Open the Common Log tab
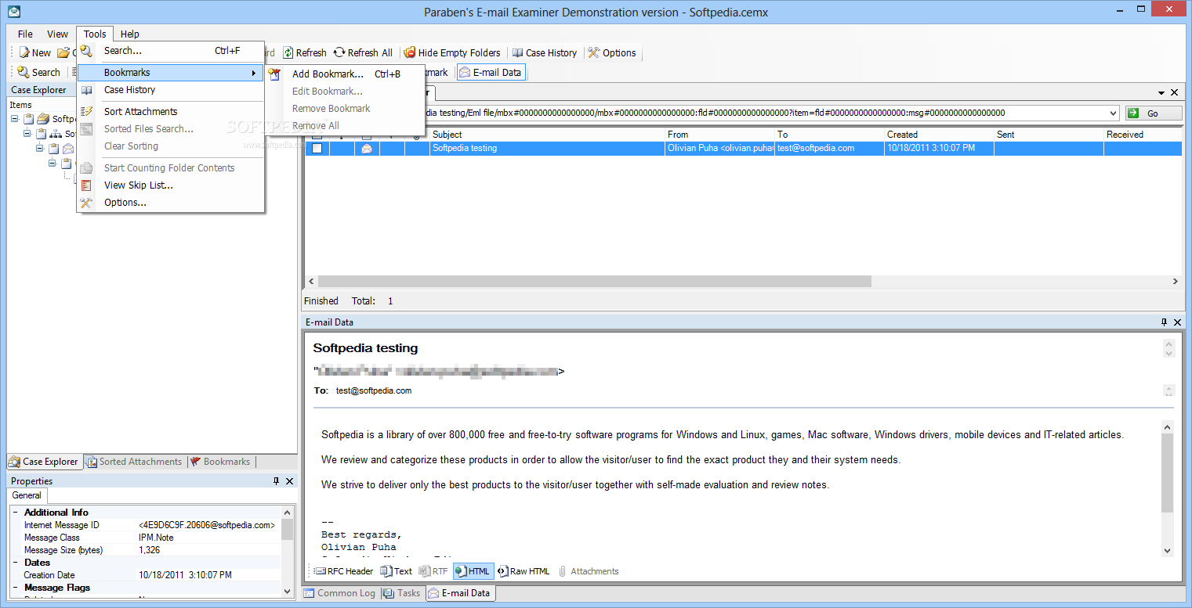This screenshot has width=1192, height=608. [340, 593]
